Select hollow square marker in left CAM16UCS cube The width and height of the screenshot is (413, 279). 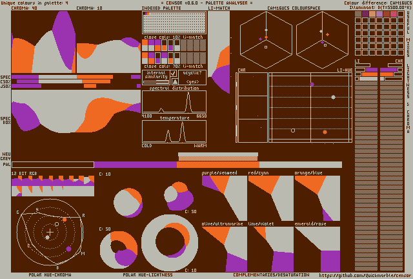pyautogui.click(x=266, y=47)
